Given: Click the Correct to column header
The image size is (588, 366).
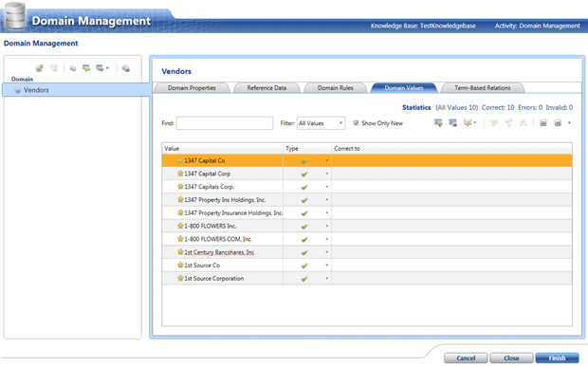Looking at the screenshot, I should point(451,149).
